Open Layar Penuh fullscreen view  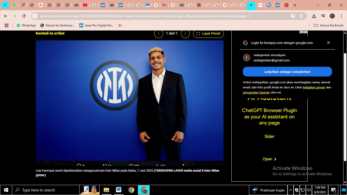208,34
